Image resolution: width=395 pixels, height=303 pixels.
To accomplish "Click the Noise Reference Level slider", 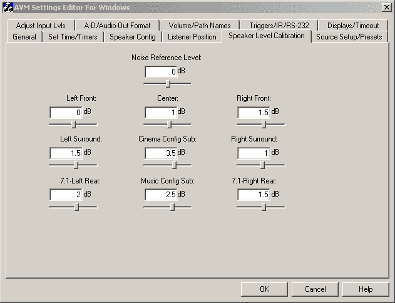I will pyautogui.click(x=168, y=83).
